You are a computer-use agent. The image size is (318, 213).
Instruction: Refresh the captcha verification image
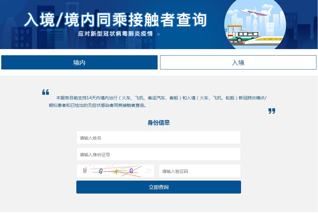(115, 171)
